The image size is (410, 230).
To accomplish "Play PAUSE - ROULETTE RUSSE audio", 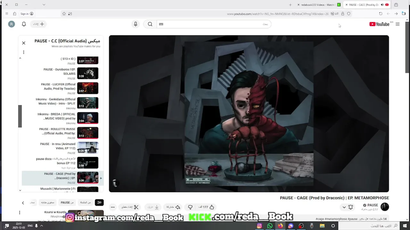I will 62,133.
